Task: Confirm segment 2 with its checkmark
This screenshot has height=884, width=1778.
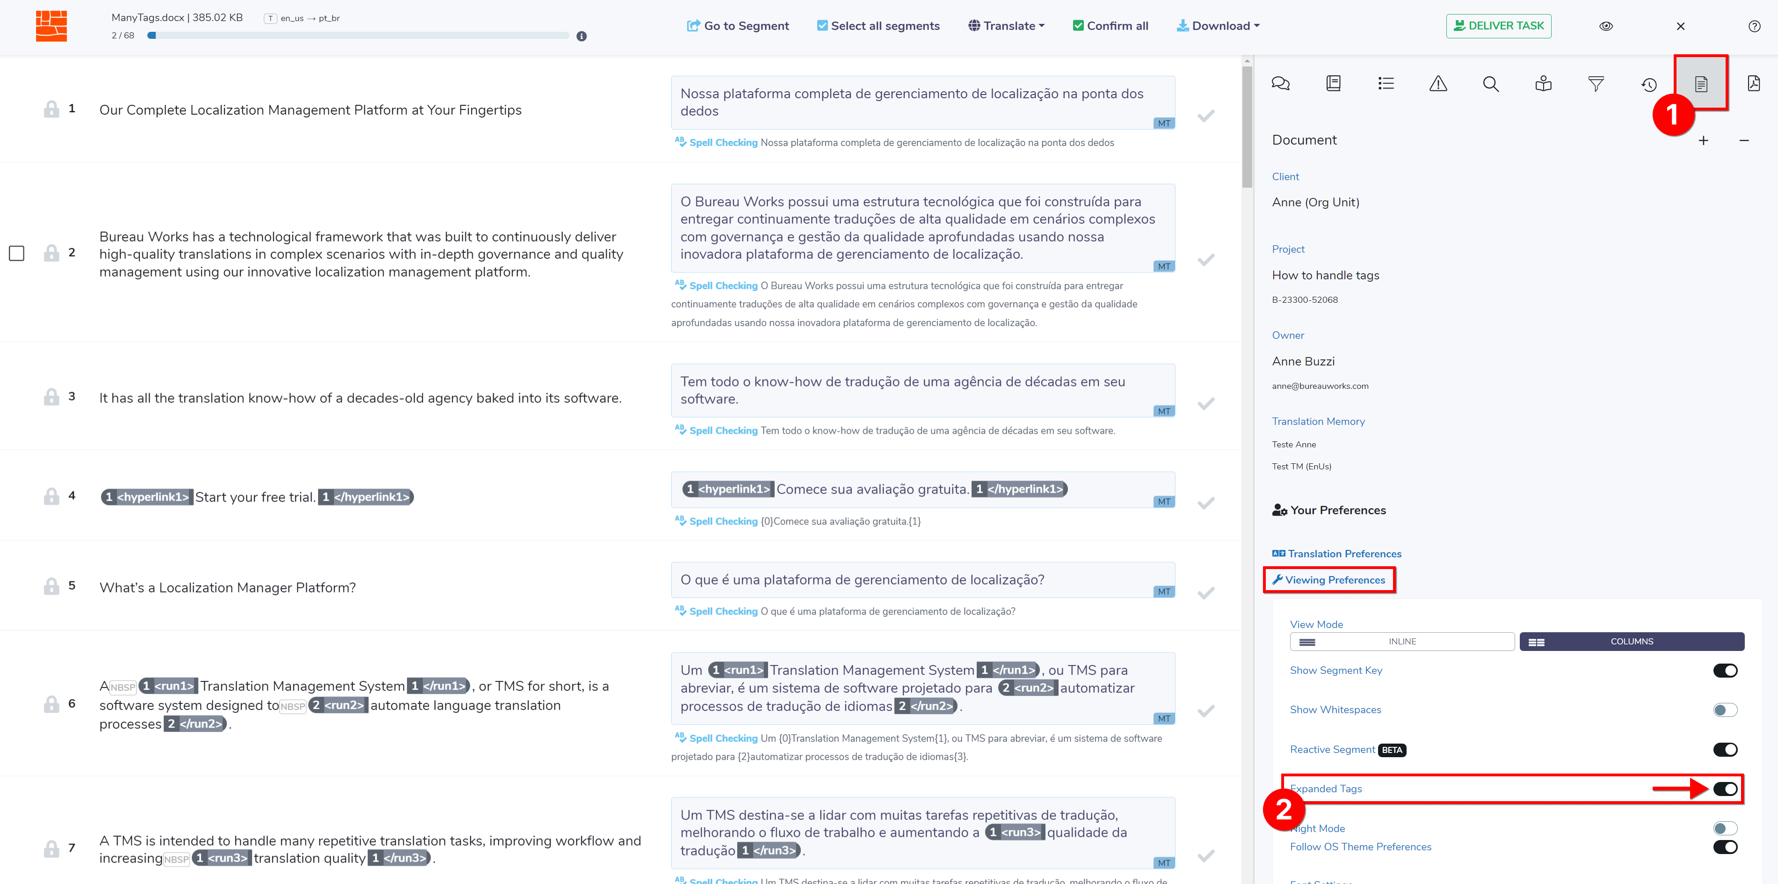Action: pos(1206,260)
